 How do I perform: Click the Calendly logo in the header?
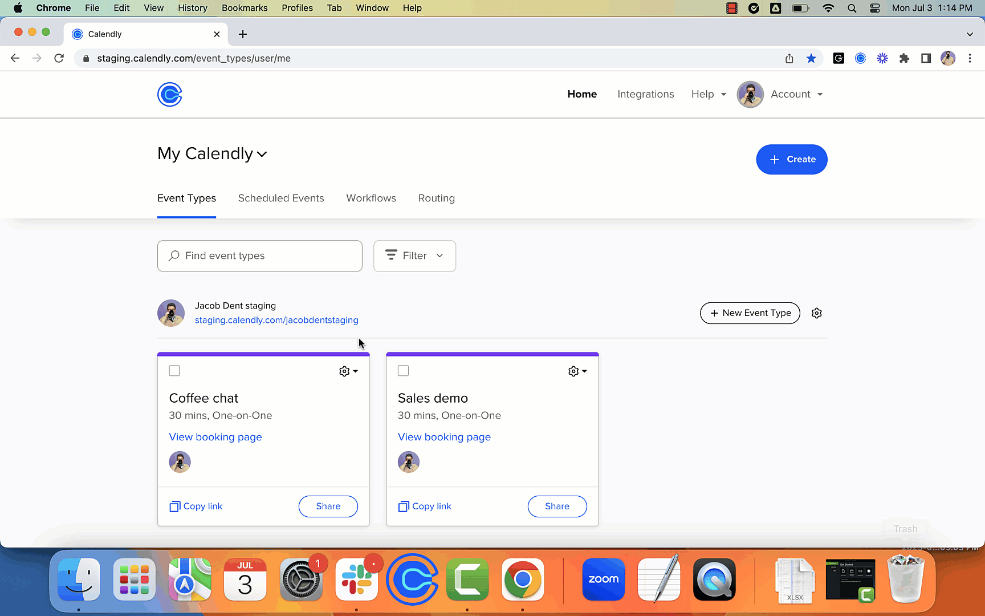[169, 95]
